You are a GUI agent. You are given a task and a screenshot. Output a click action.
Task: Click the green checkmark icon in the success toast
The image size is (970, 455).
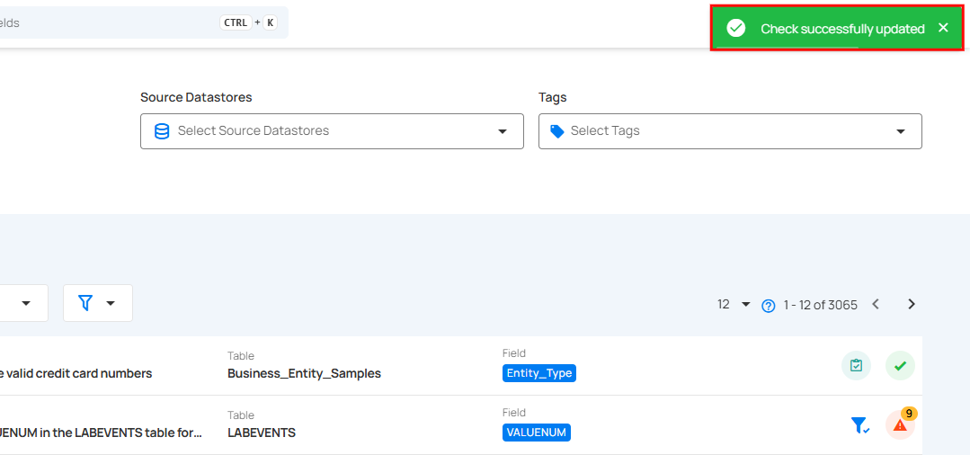point(735,29)
